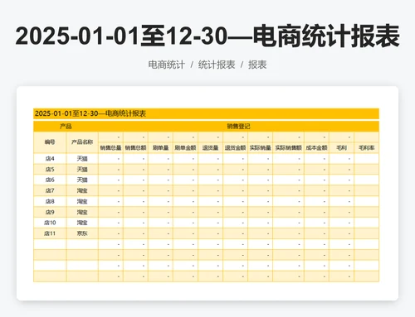Select cell 店6 in the 编号 column

tap(50, 180)
